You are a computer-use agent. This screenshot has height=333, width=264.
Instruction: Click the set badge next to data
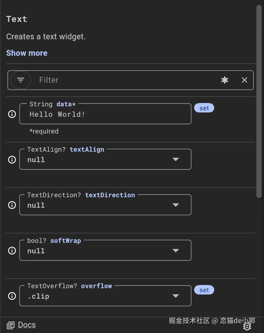point(204,108)
